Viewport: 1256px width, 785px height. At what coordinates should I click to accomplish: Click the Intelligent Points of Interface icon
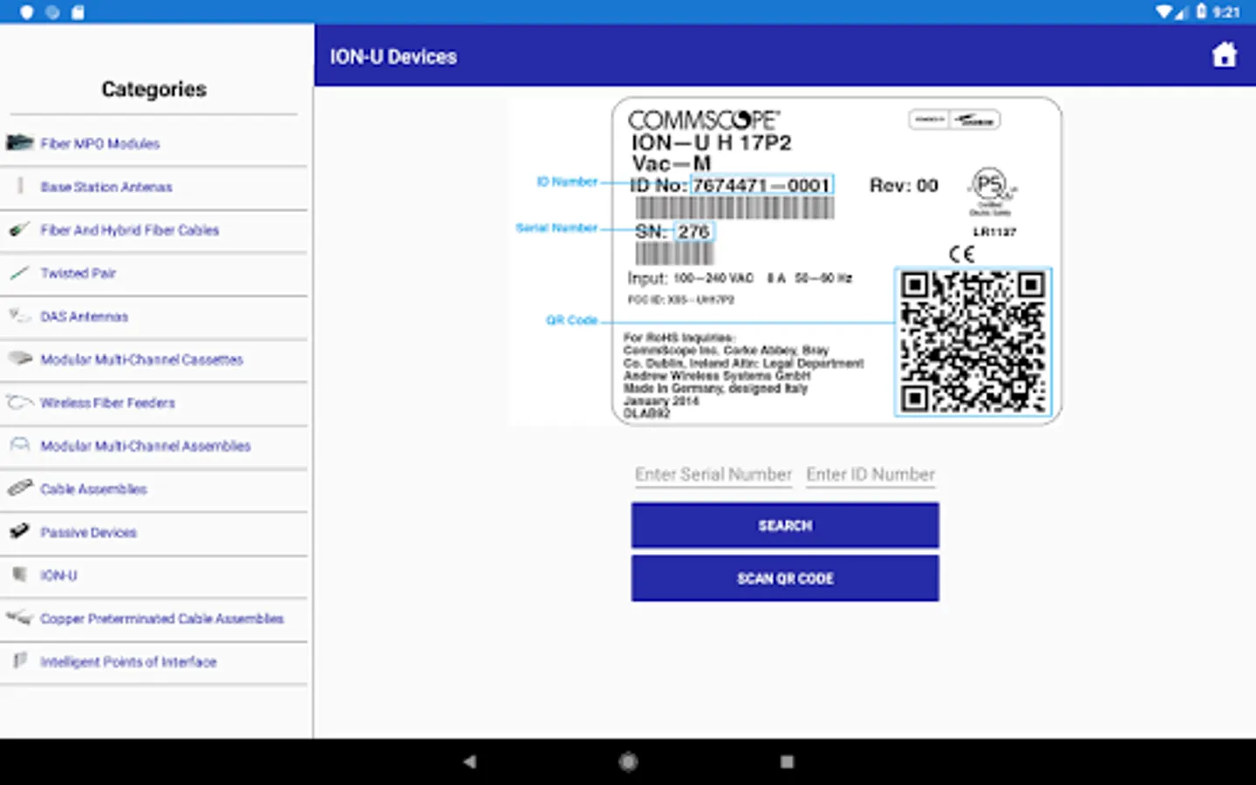tap(19, 661)
